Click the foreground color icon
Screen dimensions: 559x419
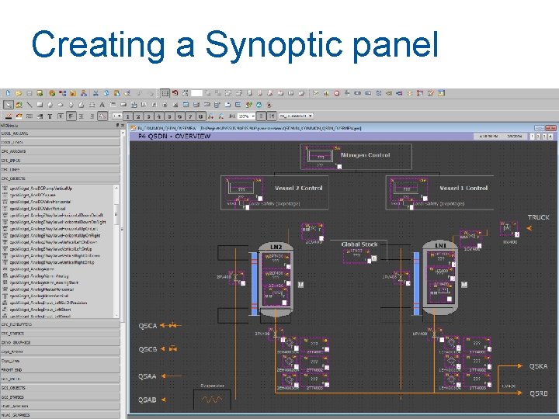click(9, 116)
